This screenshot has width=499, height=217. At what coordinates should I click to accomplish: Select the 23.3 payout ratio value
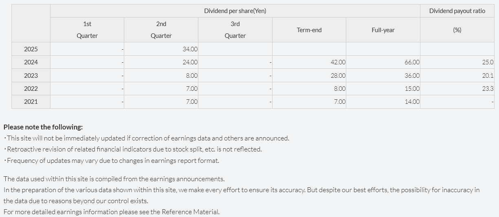point(488,88)
